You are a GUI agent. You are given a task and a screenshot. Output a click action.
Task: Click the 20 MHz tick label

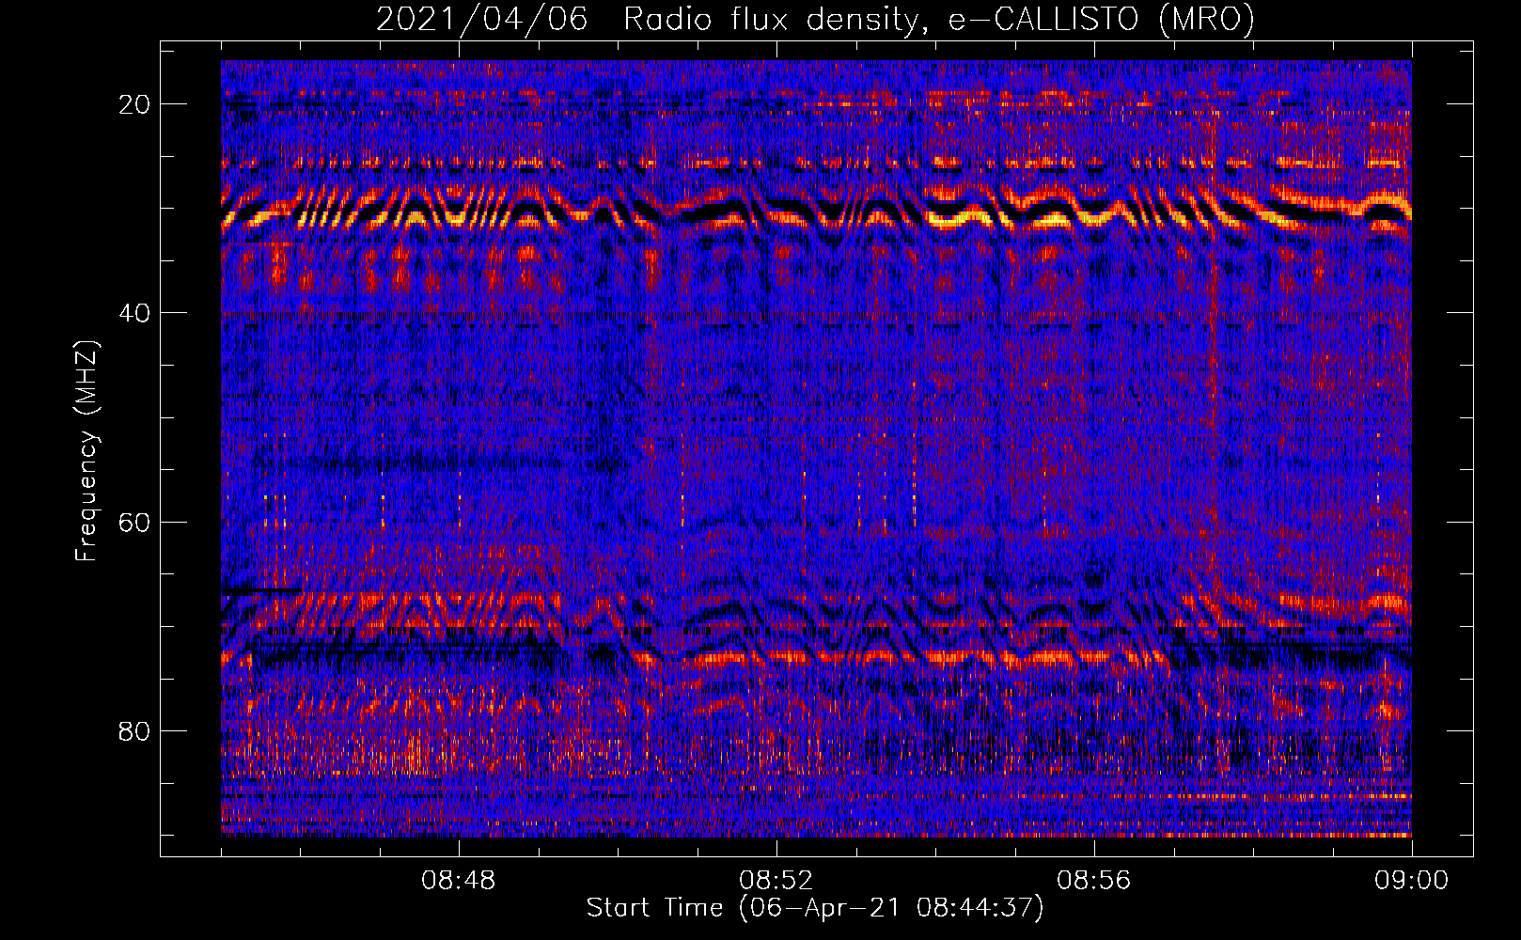pos(134,103)
